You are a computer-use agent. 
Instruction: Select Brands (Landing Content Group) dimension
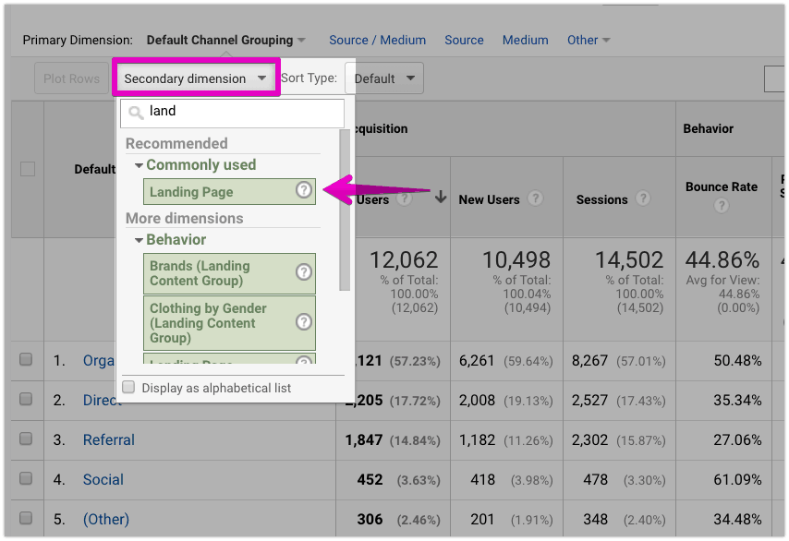coord(229,273)
